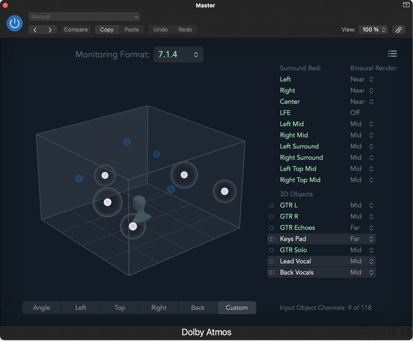Open the Manual preset dropdown

pos(84,17)
